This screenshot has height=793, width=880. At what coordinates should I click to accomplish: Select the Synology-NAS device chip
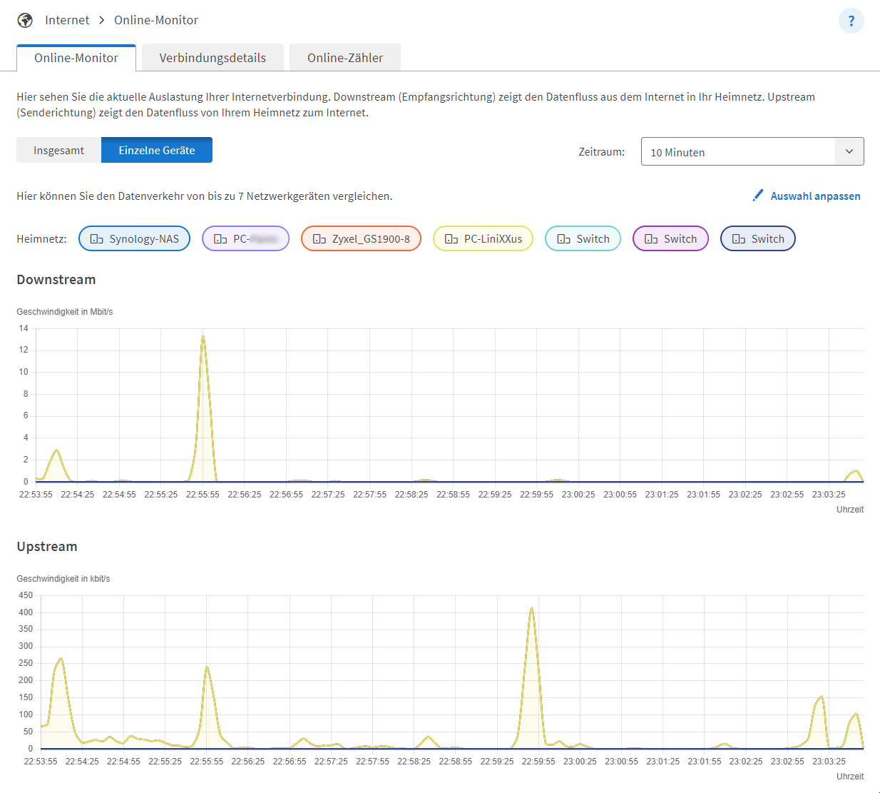click(134, 238)
